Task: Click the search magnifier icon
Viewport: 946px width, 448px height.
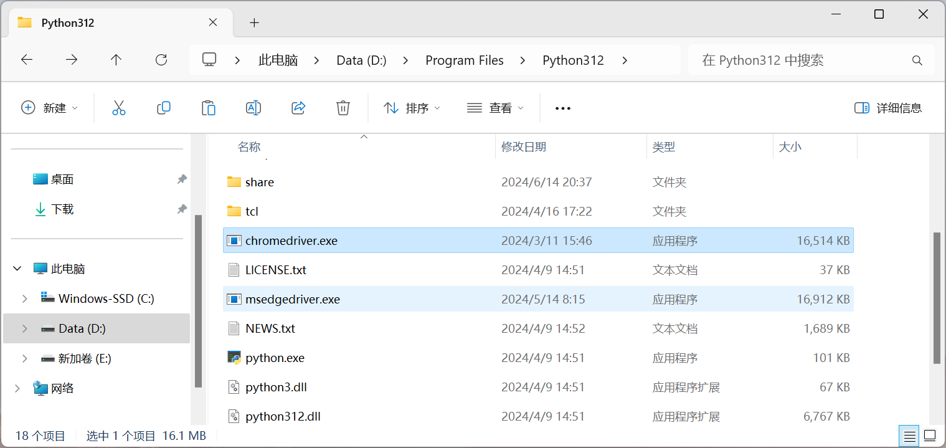Action: click(x=917, y=60)
